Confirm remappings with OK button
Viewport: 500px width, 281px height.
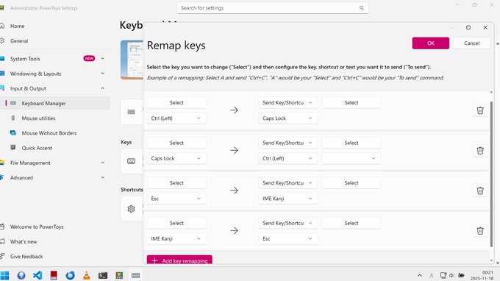pos(430,43)
